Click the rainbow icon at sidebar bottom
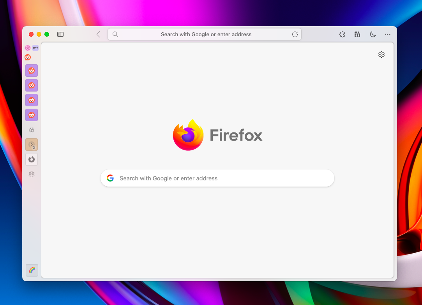 click(32, 270)
